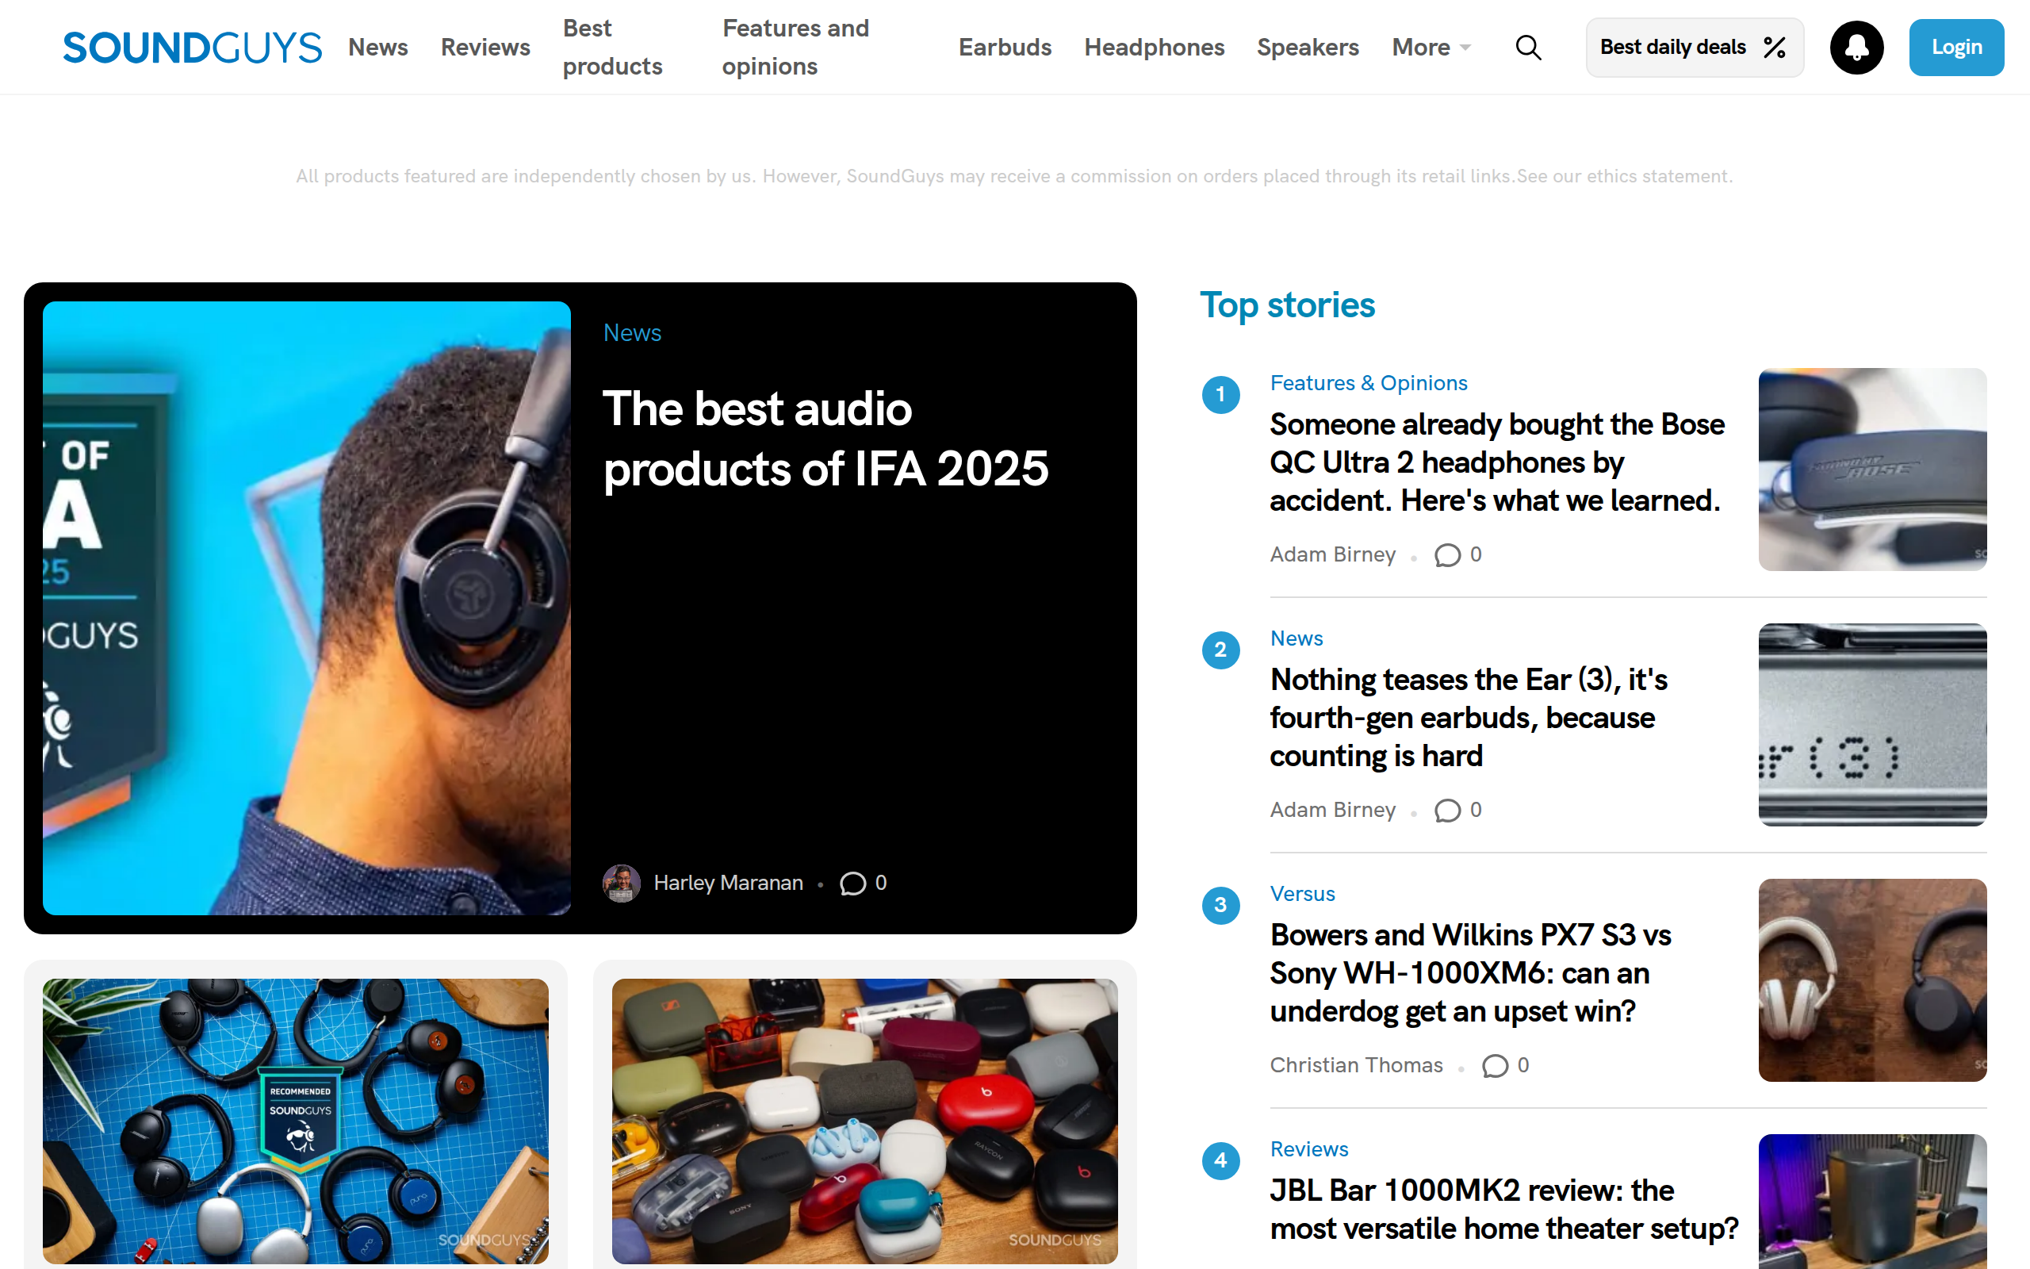This screenshot has width=2030, height=1269.
Task: Click rank badge number 1
Action: point(1220,394)
